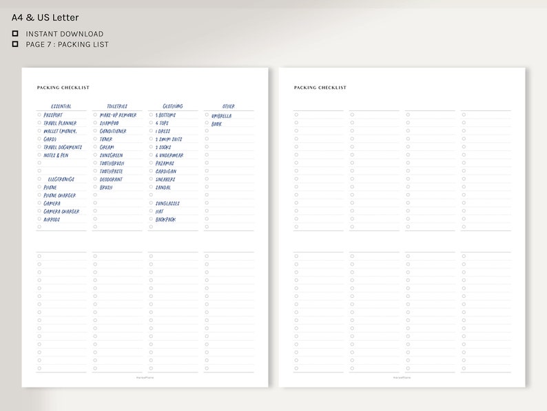Click the right page's PACKING CHECKLIST heading
547x411 pixels.
point(320,88)
